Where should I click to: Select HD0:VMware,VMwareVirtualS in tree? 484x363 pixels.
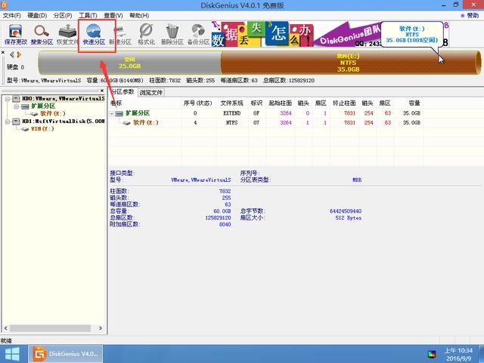[x=64, y=99]
